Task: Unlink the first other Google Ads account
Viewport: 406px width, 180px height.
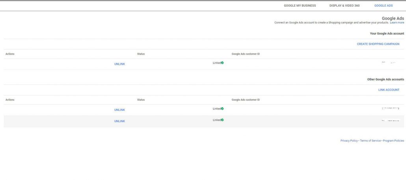Action: (119, 110)
